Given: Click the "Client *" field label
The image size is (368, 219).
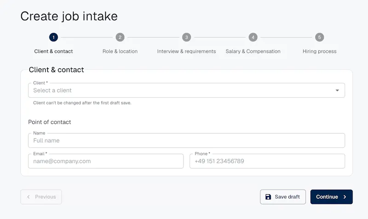Looking at the screenshot, I should (x=40, y=83).
